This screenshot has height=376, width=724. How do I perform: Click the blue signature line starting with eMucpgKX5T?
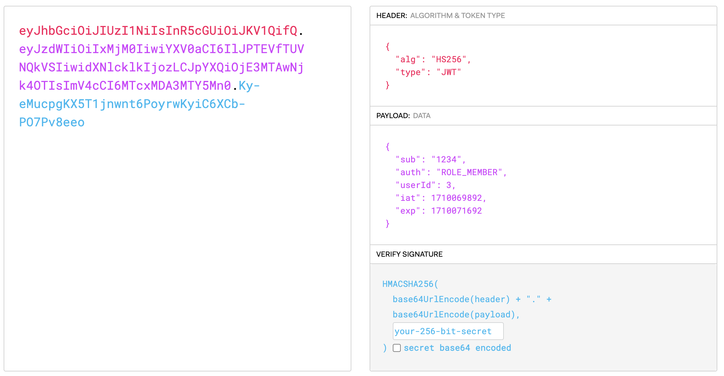pyautogui.click(x=132, y=104)
